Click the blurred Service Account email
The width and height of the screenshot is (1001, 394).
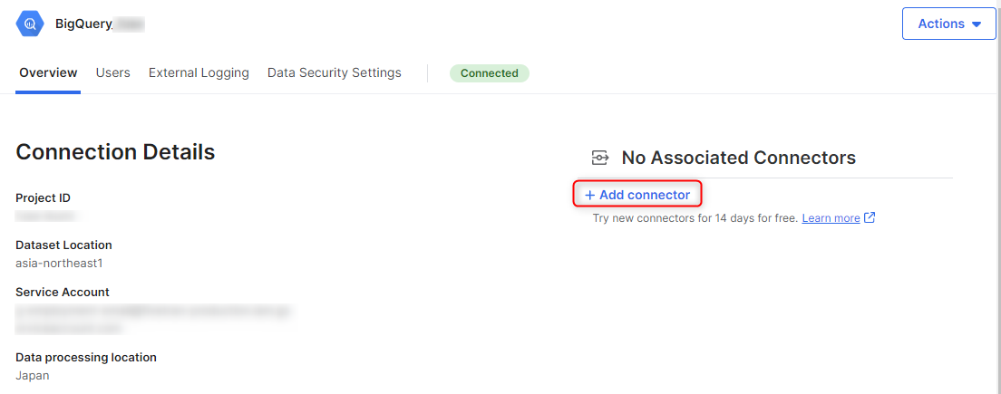pyautogui.click(x=152, y=311)
